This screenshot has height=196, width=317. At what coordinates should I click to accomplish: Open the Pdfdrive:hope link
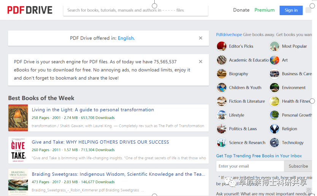(229, 34)
